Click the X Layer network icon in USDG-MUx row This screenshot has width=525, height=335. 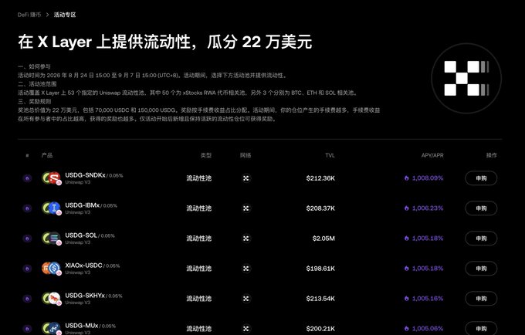246,329
